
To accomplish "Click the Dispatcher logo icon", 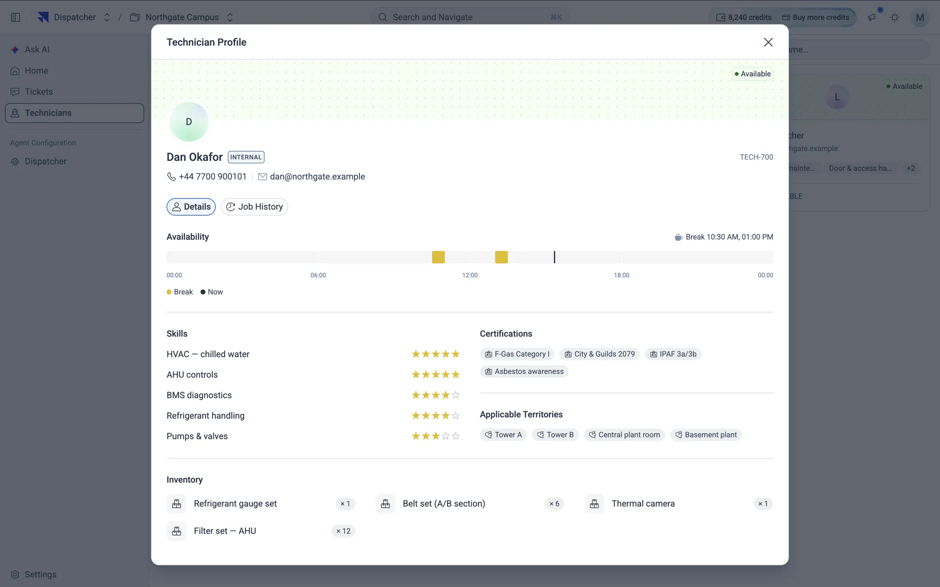I will point(43,17).
